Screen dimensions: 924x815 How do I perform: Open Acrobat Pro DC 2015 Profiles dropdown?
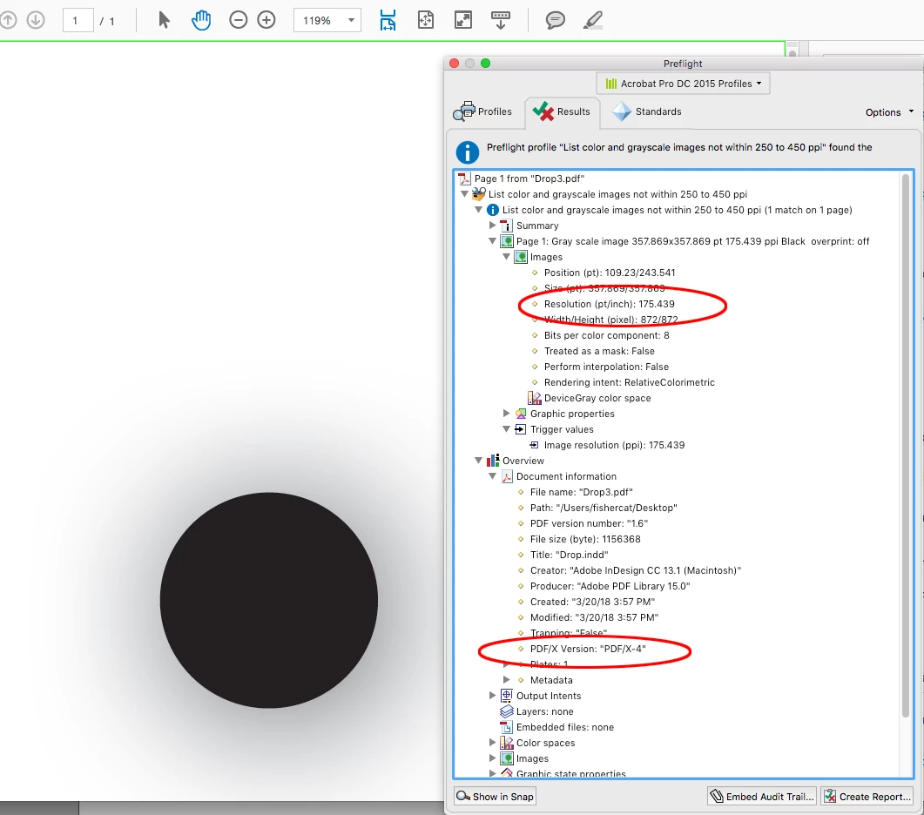coord(683,84)
